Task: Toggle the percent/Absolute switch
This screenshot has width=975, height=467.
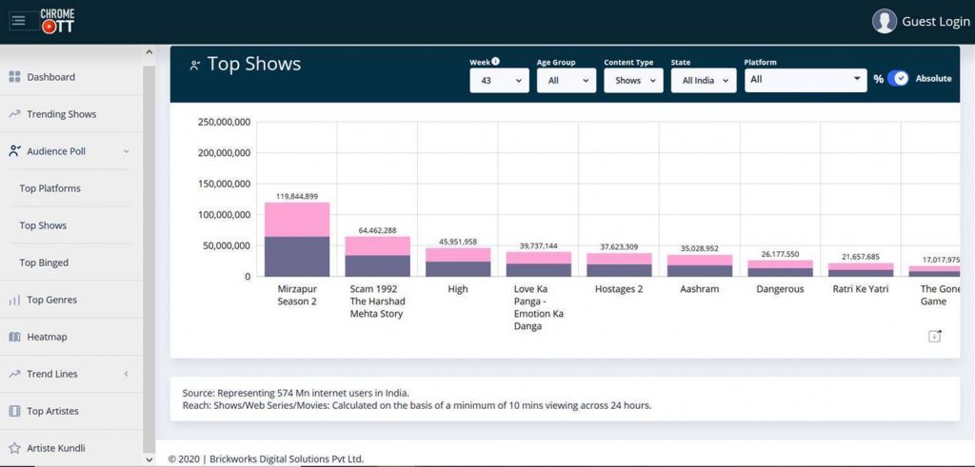Action: [898, 79]
